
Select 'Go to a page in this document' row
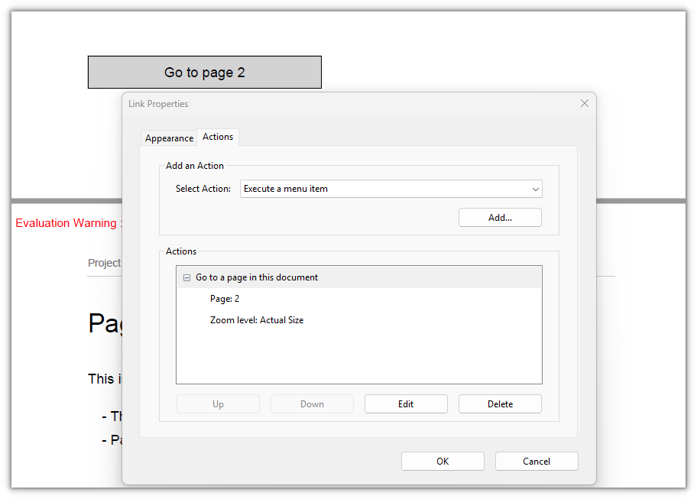click(359, 277)
